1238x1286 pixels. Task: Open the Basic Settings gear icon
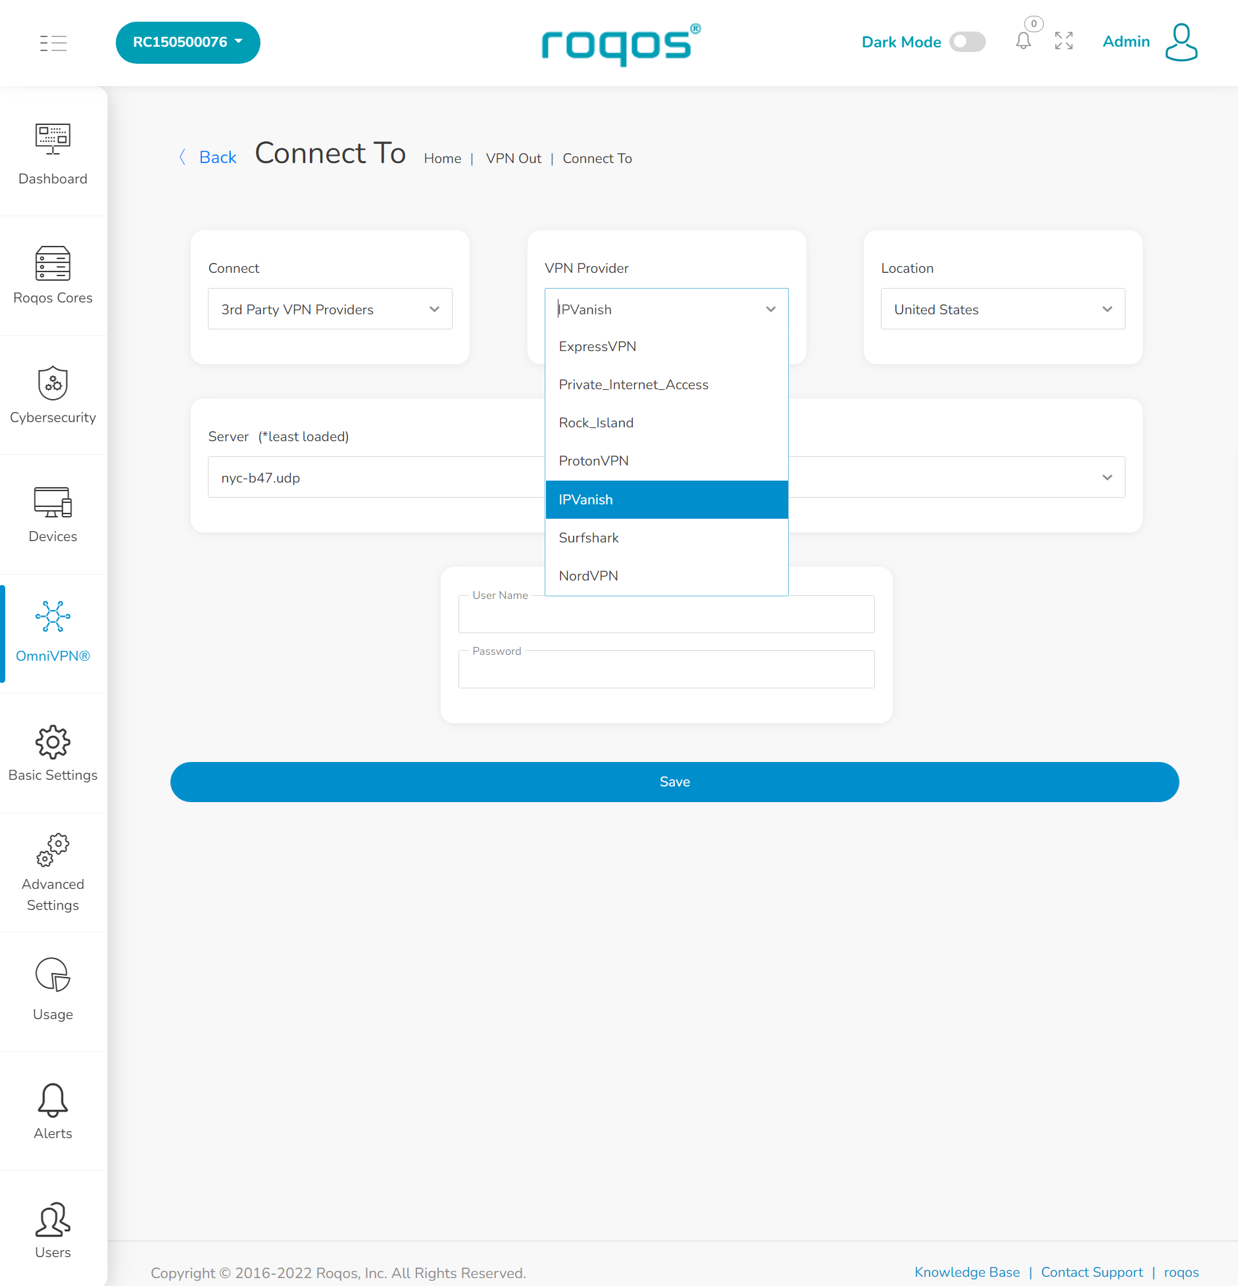point(53,742)
